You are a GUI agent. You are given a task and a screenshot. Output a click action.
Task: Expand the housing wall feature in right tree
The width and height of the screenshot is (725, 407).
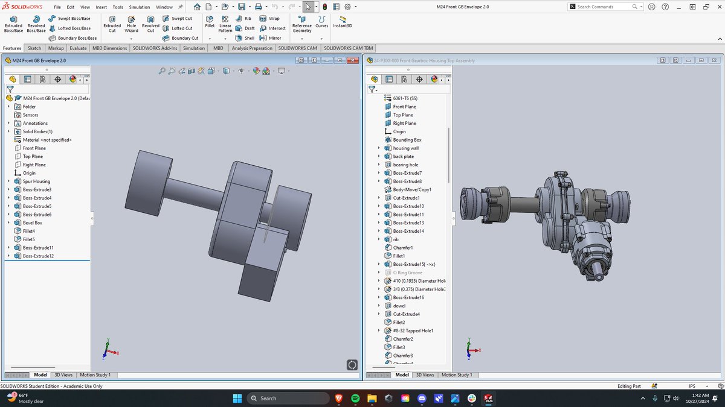pyautogui.click(x=379, y=148)
